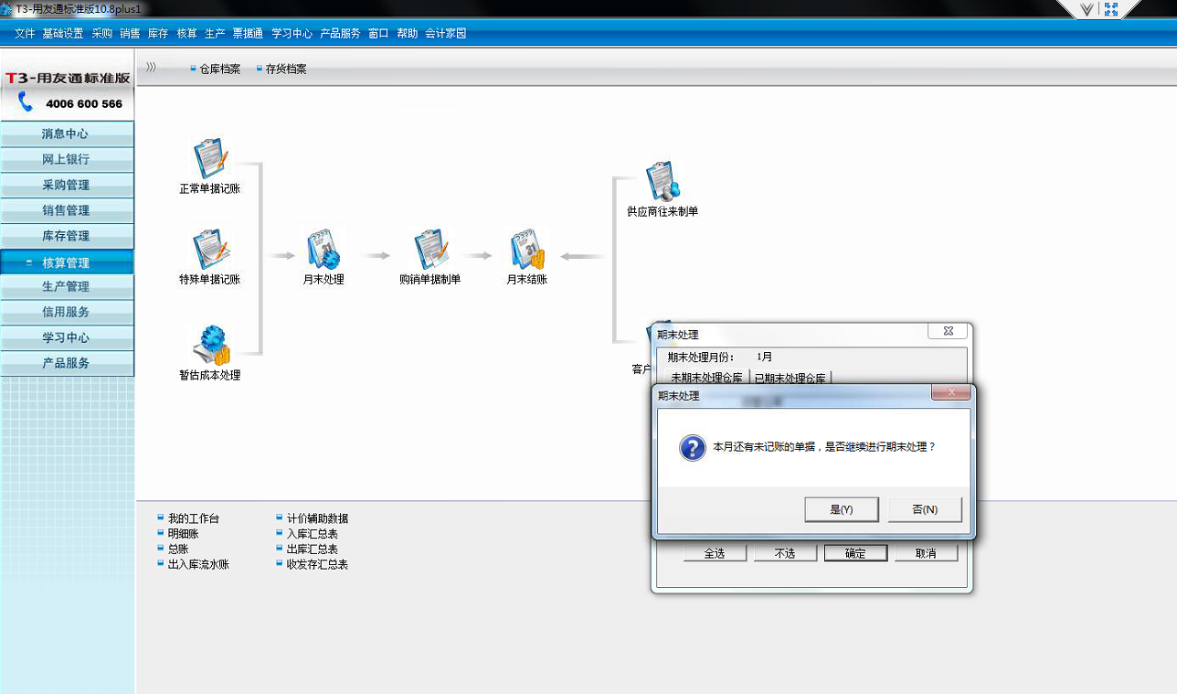Click 确定 in the 期末处理 window

[855, 553]
